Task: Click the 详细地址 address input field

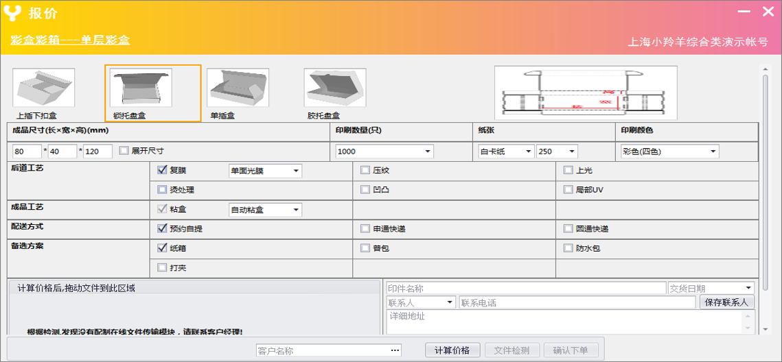Action: coord(570,321)
